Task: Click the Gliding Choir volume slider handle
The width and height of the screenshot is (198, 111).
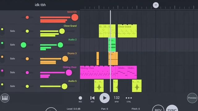Action: pos(69,73)
